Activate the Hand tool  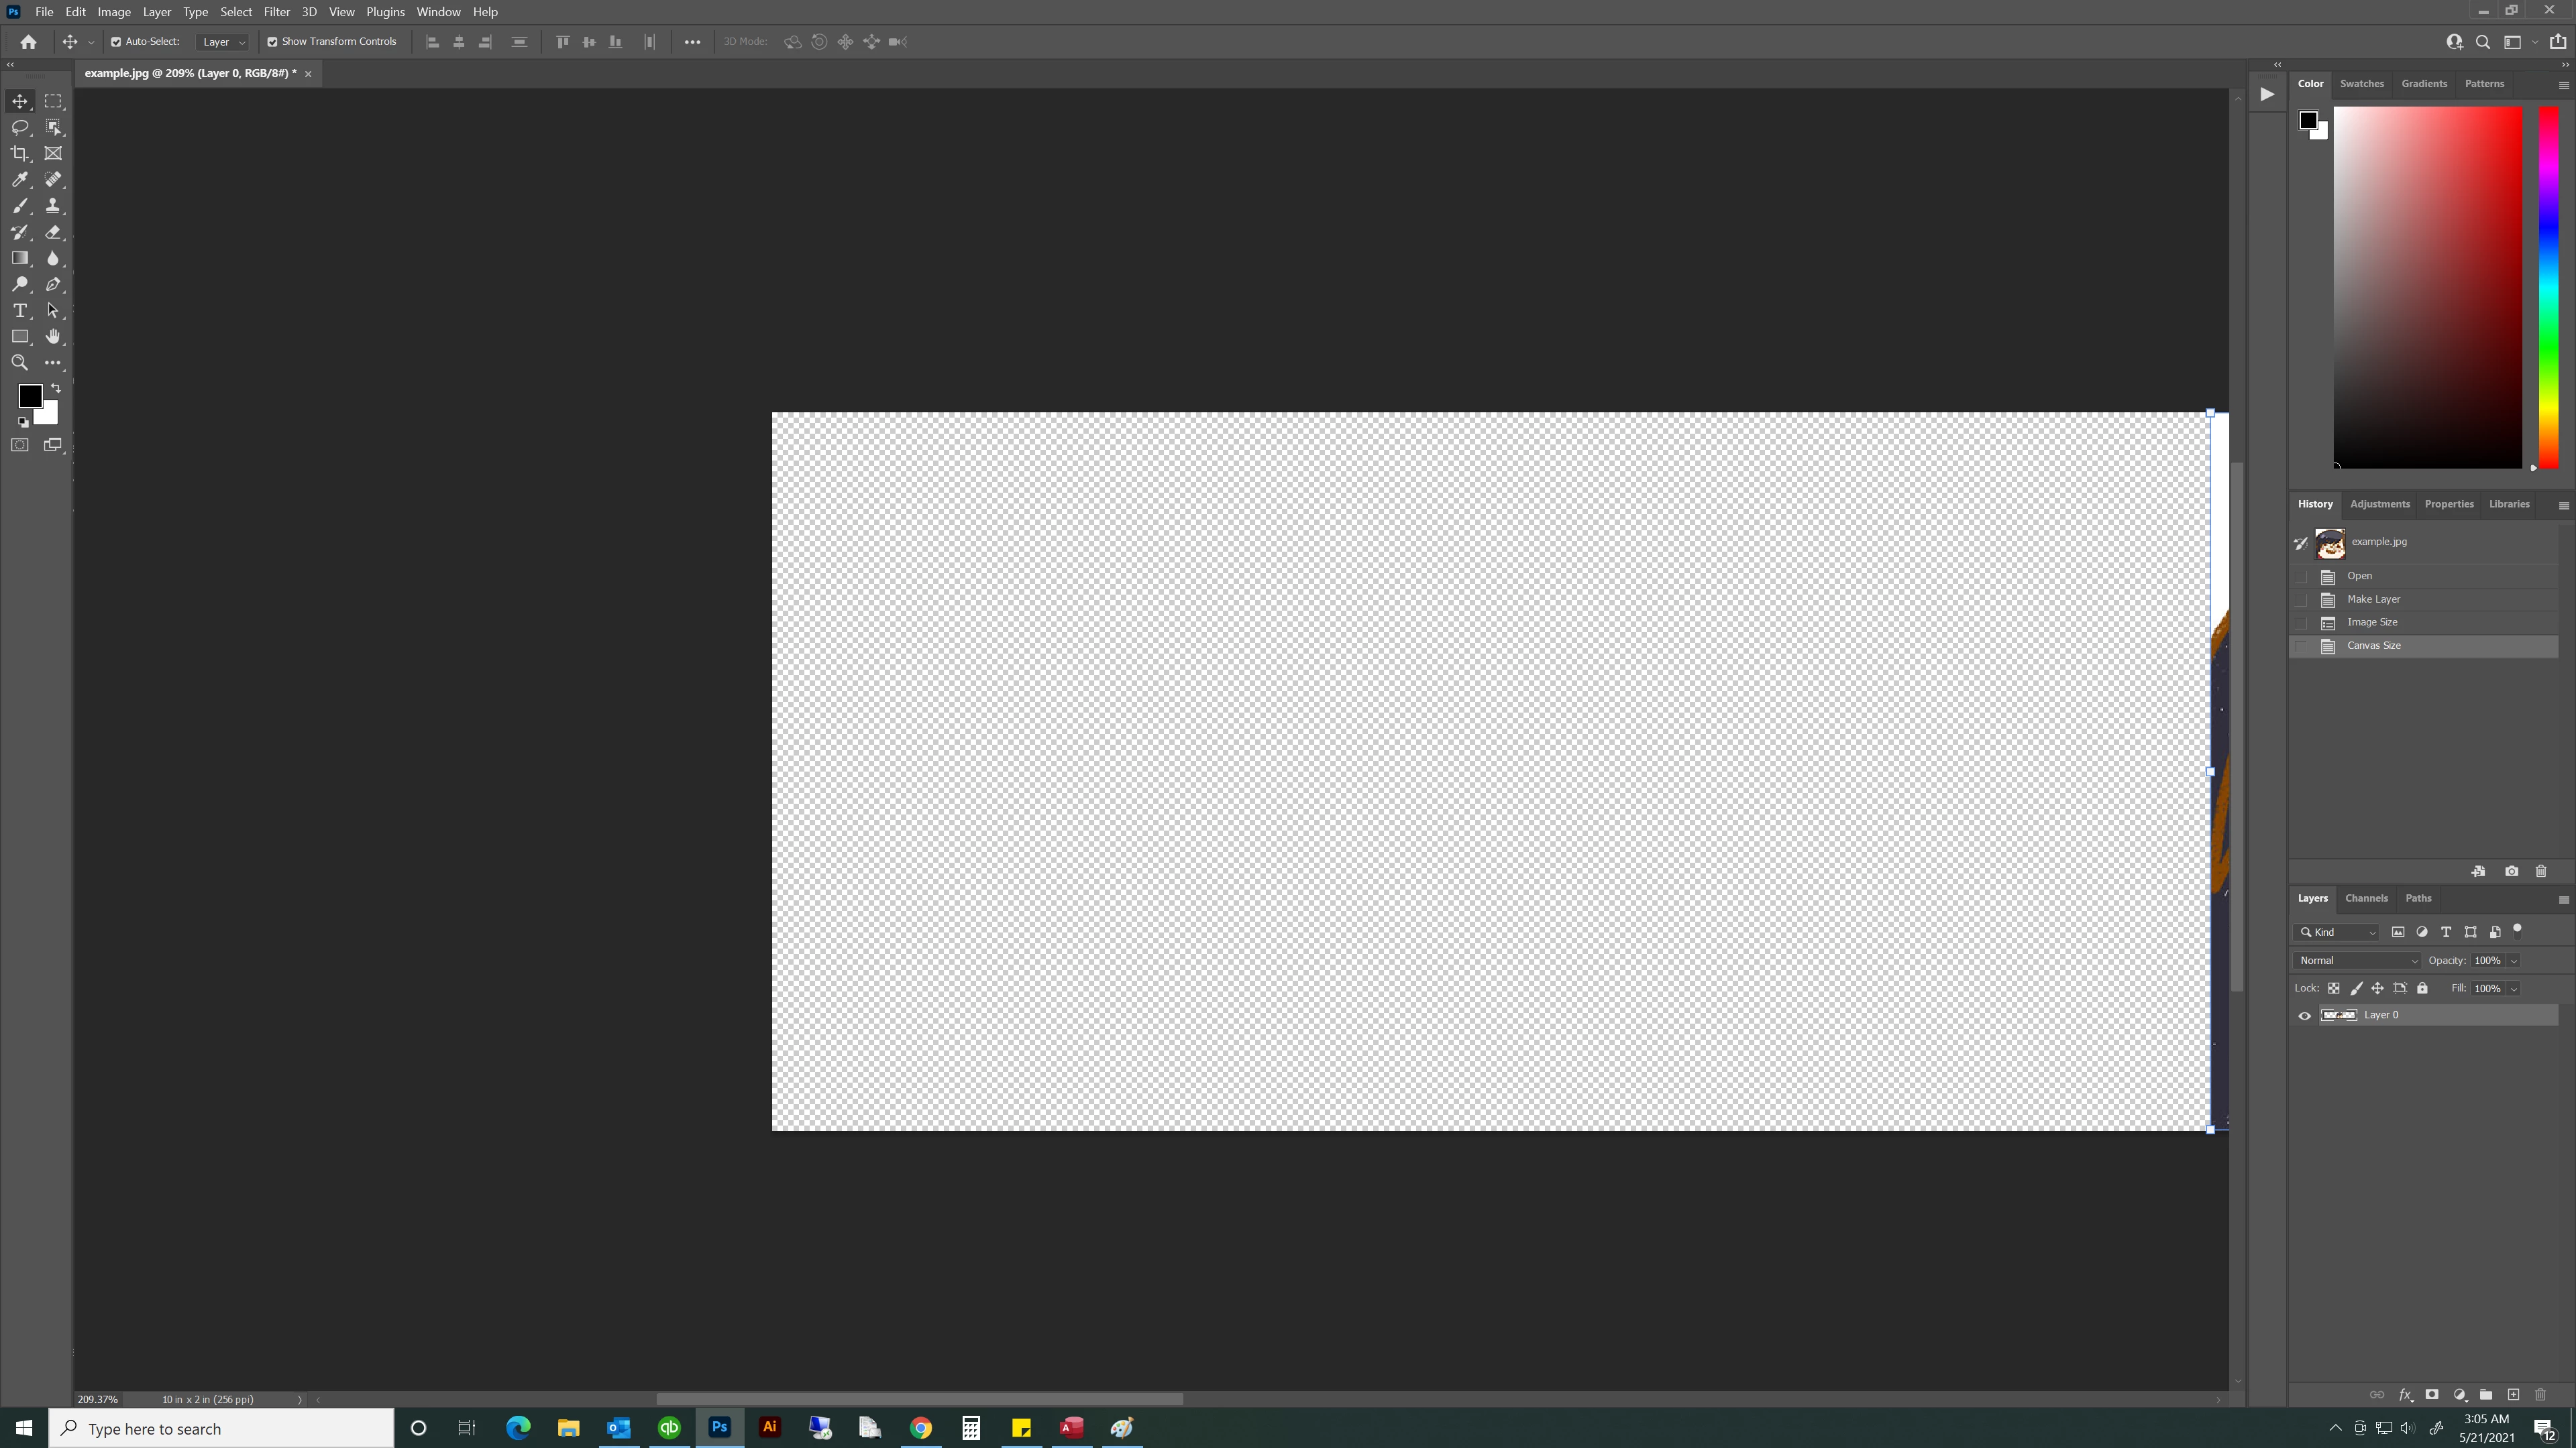(x=53, y=337)
